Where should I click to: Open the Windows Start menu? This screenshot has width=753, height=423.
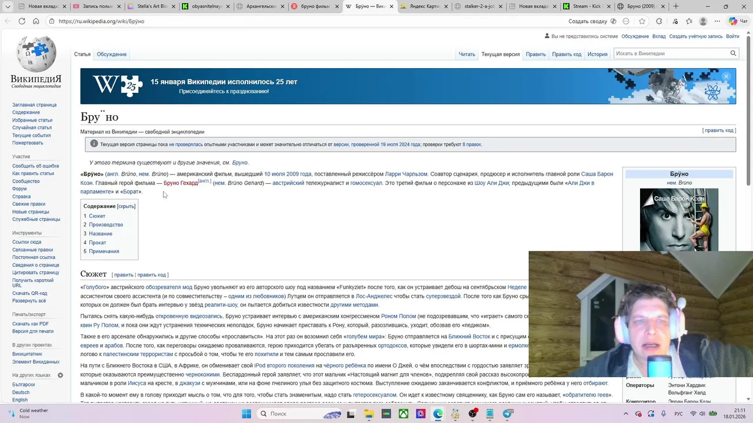coord(246,414)
